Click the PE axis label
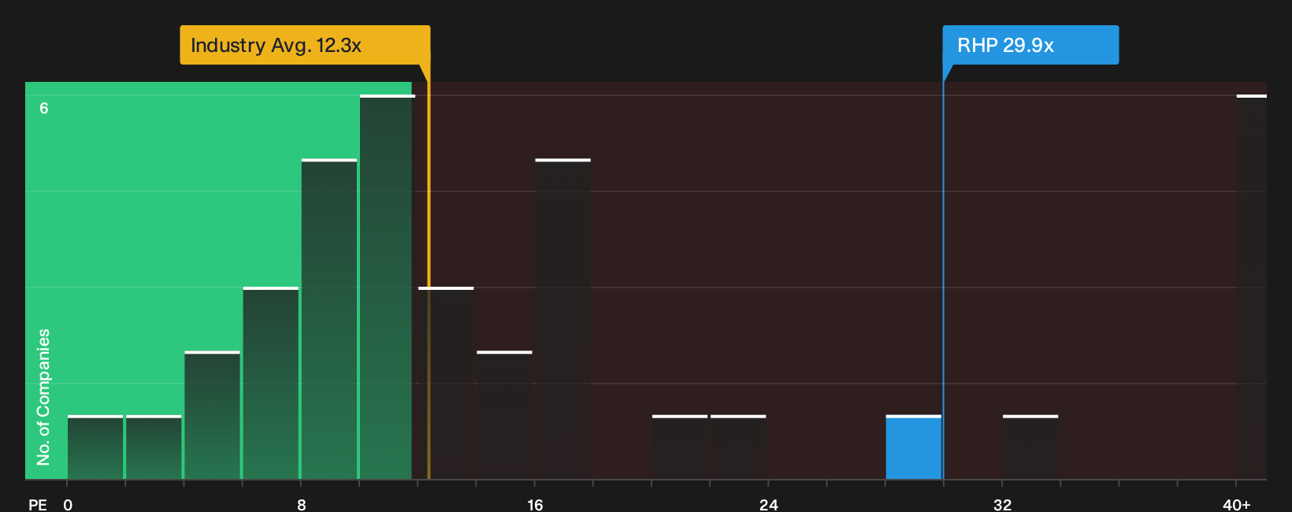Viewport: 1292px width, 512px height. pyautogui.click(x=37, y=504)
